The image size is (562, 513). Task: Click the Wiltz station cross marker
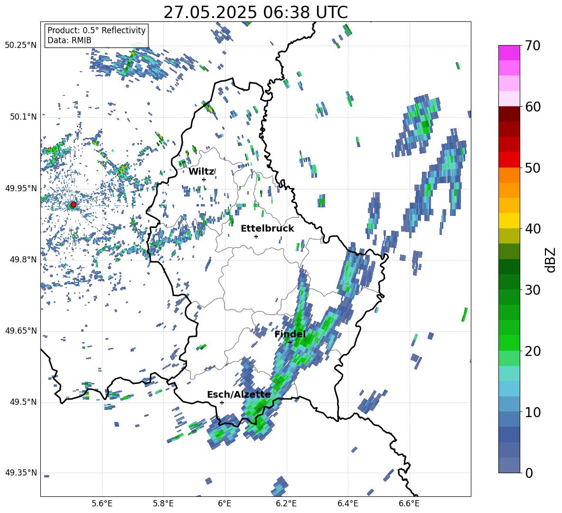point(204,179)
